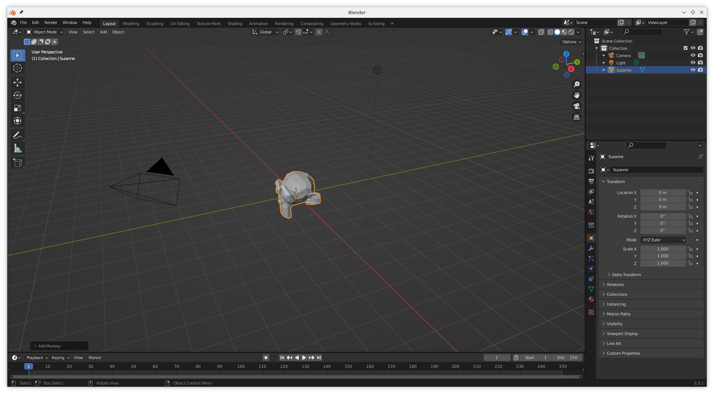
Task: Open Material properties tab icon
Action: tap(591, 299)
